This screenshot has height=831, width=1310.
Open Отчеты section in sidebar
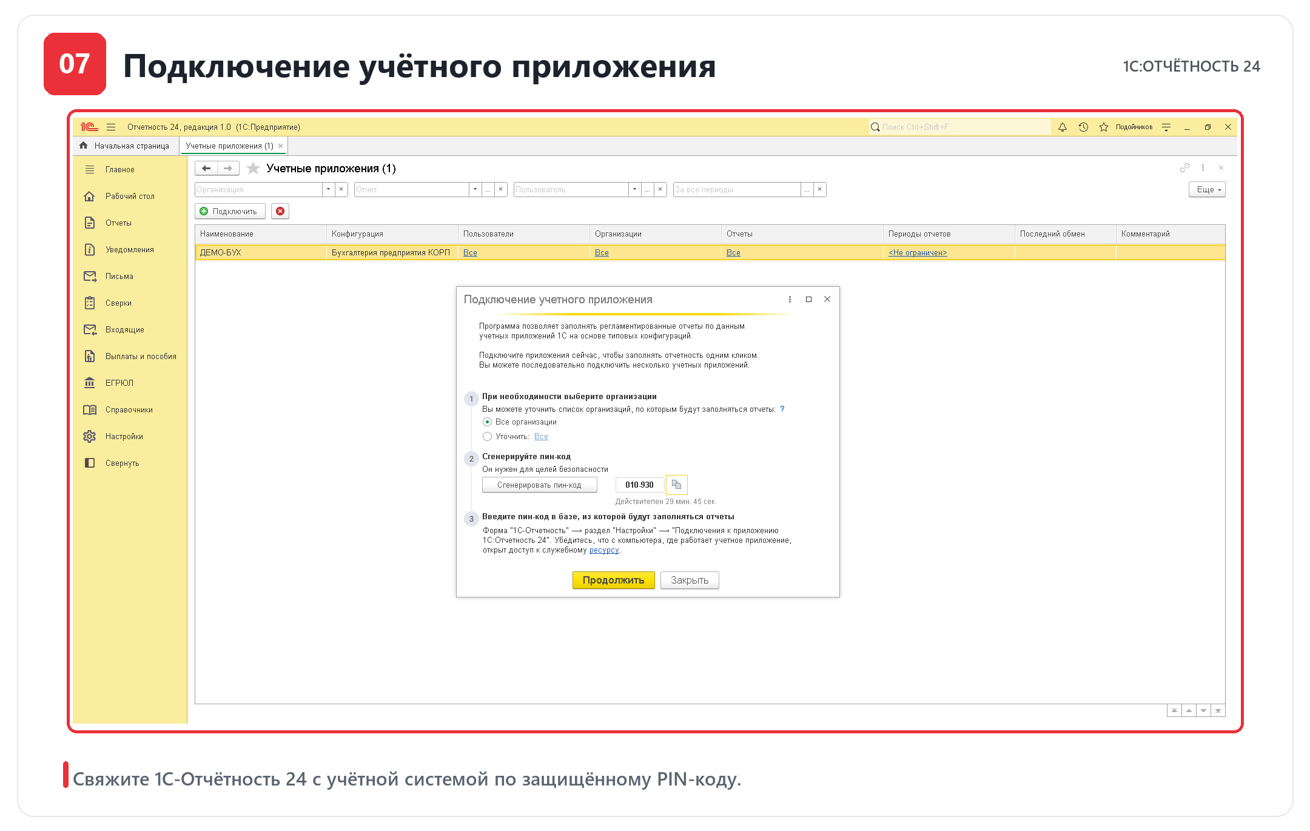click(130, 223)
